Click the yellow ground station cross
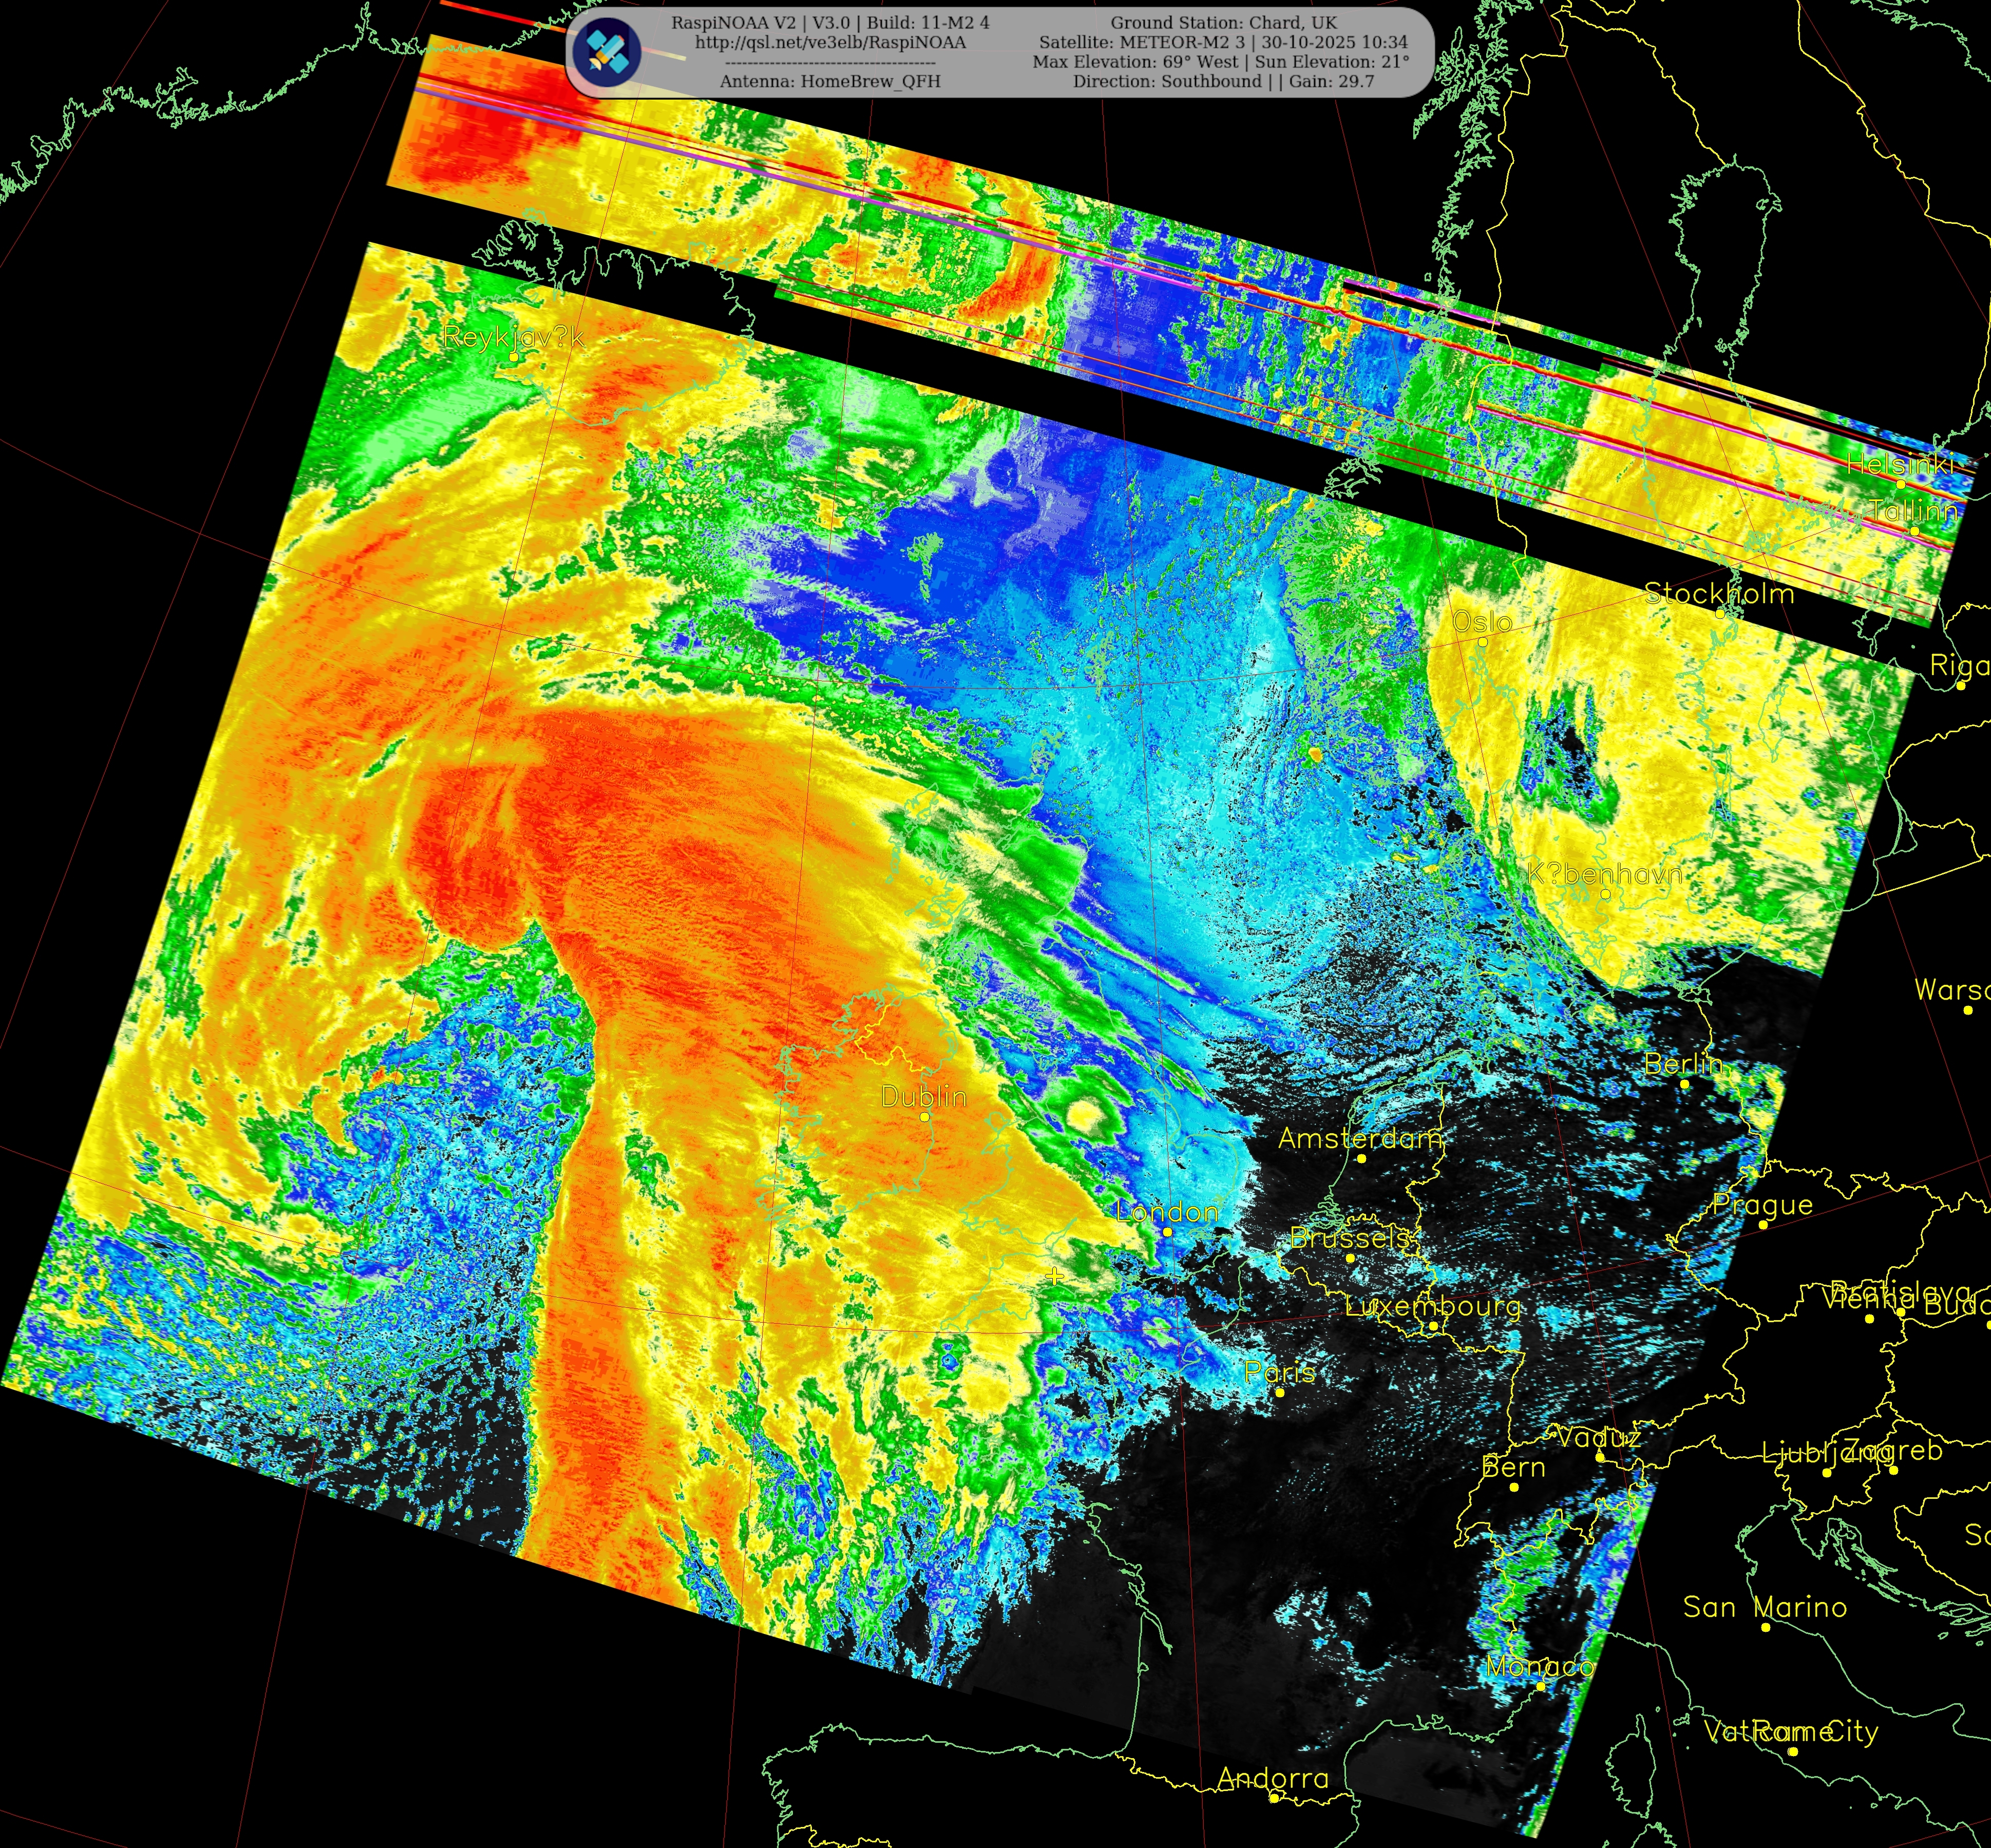The width and height of the screenshot is (1991, 1848). click(x=1055, y=1276)
